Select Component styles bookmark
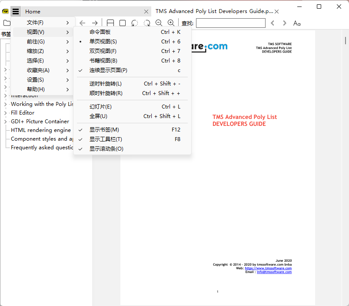 click(x=42, y=139)
